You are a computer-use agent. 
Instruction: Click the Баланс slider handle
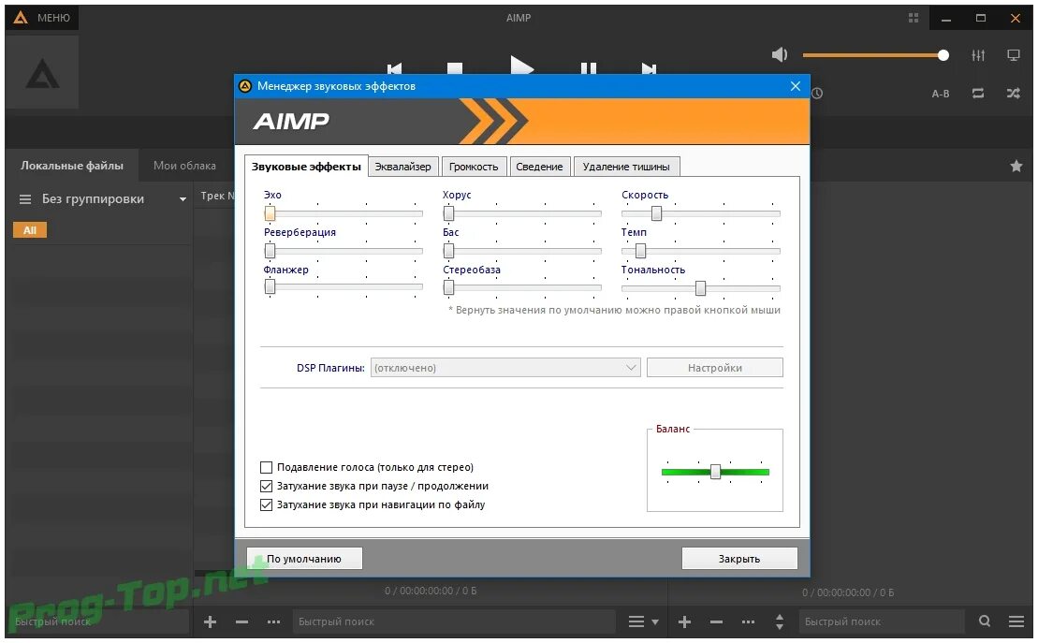(x=715, y=472)
